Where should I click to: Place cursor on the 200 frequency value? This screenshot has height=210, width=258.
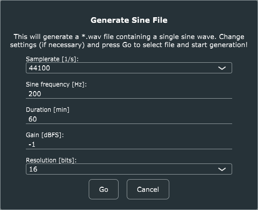pyautogui.click(x=34, y=94)
